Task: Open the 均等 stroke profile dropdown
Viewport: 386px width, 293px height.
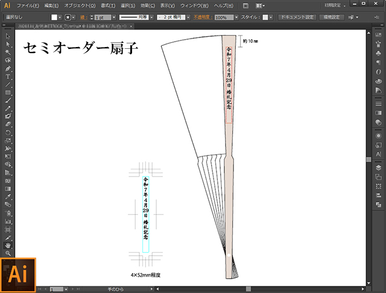Action: (x=151, y=17)
